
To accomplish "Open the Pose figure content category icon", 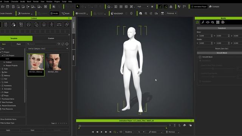I will (x=51, y=25).
